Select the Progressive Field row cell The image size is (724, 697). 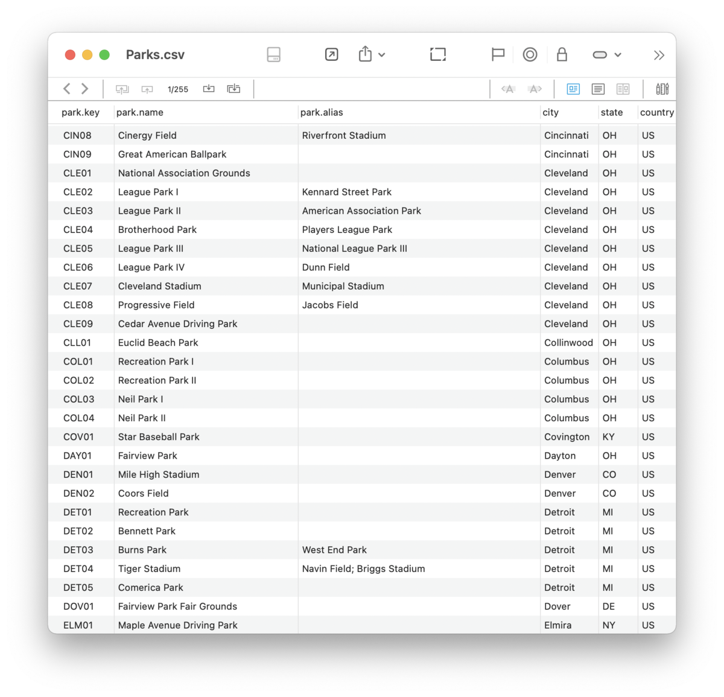[x=156, y=305]
